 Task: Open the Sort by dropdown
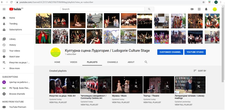200,71
